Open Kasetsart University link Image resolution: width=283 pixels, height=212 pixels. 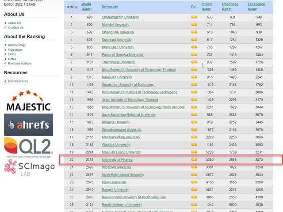tap(117, 40)
